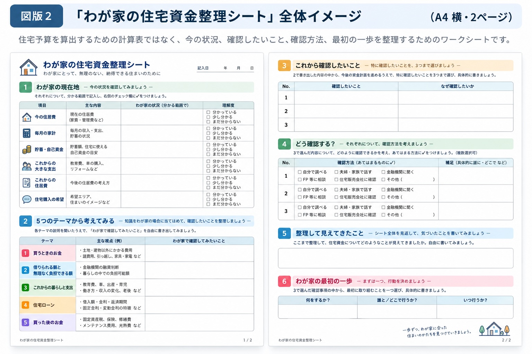This screenshot has width=532, height=354.
Task: Click green number badge beside これからの暮らしと支出
Action: [x=25, y=287]
